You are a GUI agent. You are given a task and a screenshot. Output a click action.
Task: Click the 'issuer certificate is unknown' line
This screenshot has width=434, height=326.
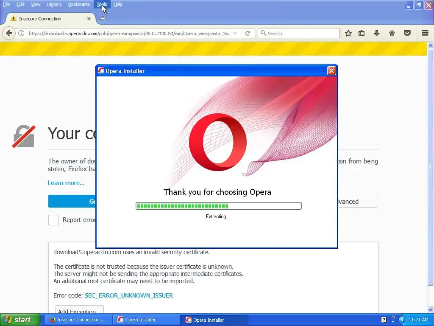point(143,267)
